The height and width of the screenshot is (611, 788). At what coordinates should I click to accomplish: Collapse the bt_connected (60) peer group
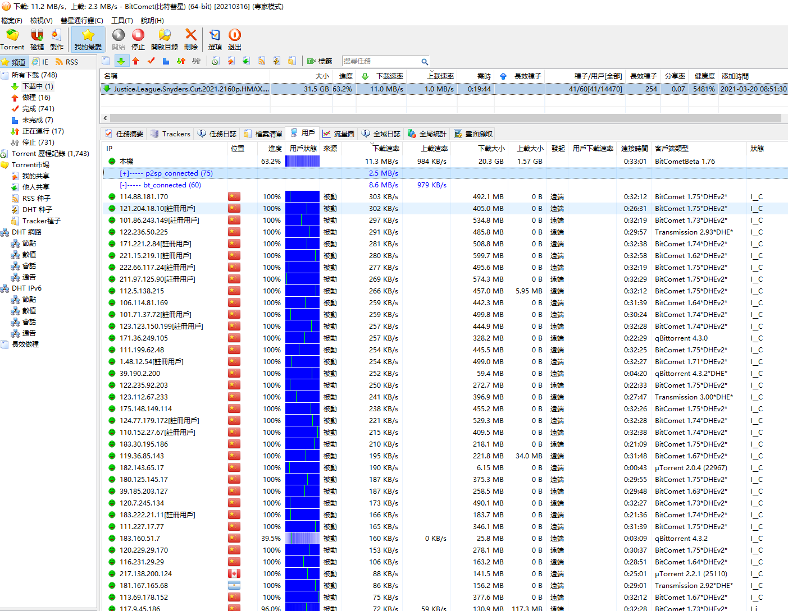click(124, 185)
